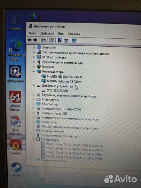Click the DVD drive category icon
The image size is (141, 188).
pyautogui.click(x=39, y=52)
